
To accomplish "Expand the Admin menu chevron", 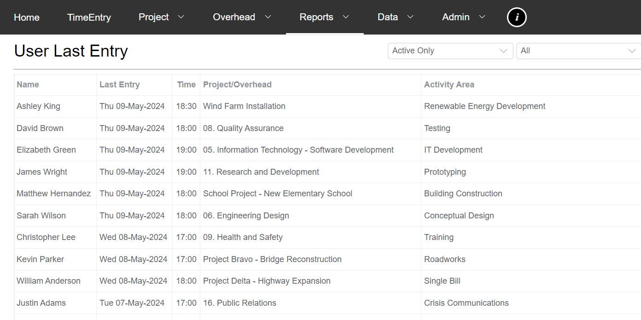I will [x=482, y=17].
